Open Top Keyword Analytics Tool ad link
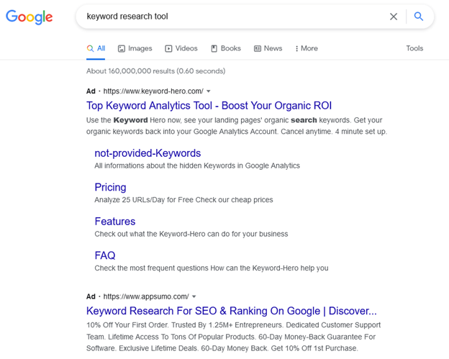 pos(209,106)
